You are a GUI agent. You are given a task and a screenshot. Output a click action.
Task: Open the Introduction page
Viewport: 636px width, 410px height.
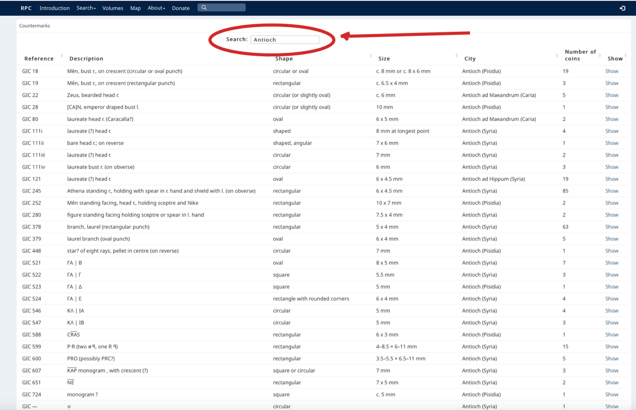click(54, 8)
